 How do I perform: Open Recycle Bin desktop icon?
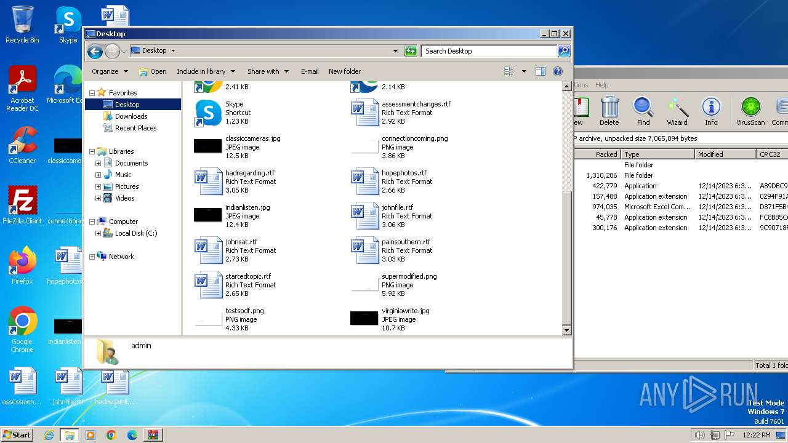22,25
